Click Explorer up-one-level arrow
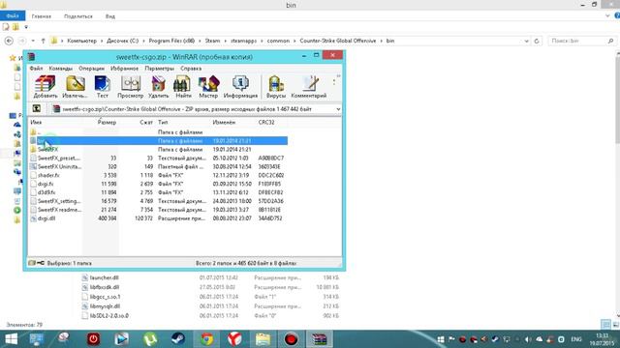The height and width of the screenshot is (348, 620). coord(43,41)
